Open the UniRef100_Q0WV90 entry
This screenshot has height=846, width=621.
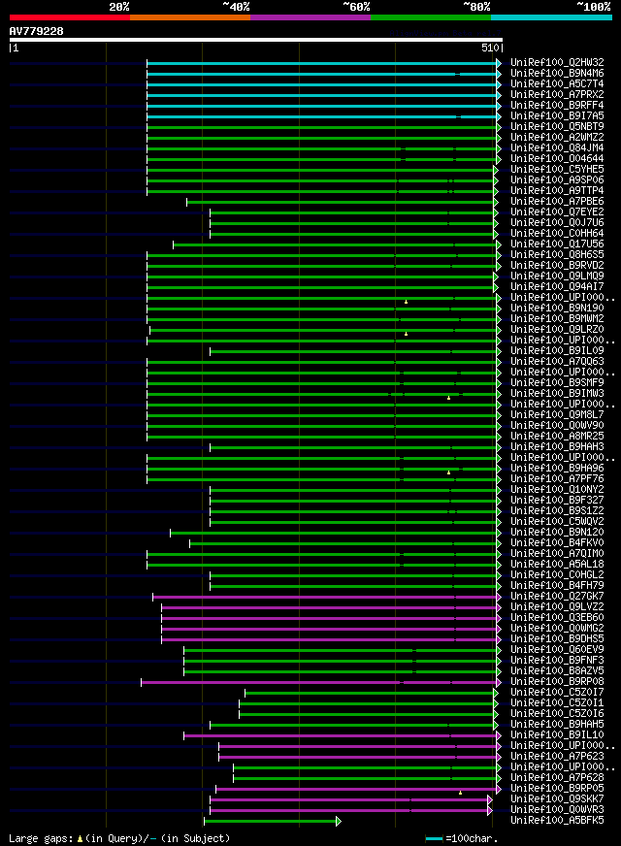tap(557, 426)
